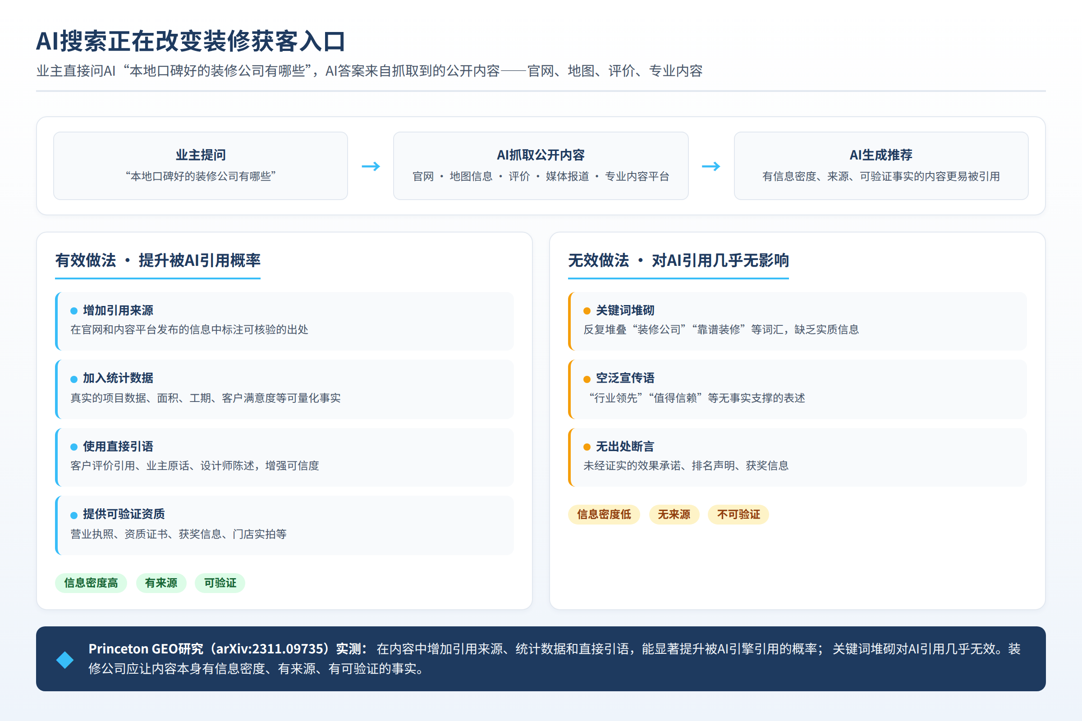Click the blue bullet dot beside 提供可验证资质
The height and width of the screenshot is (721, 1082).
(73, 515)
